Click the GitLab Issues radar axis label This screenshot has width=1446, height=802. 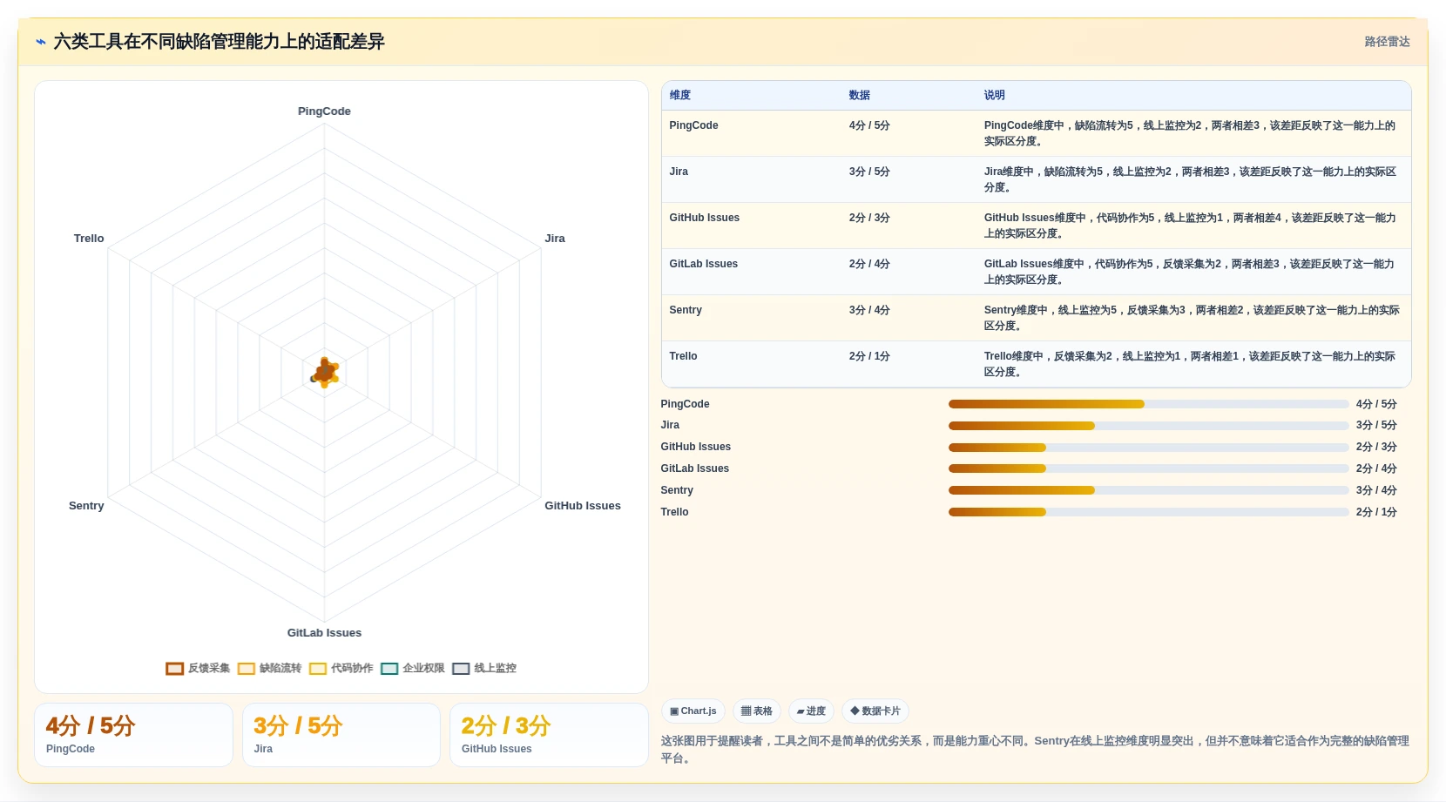[324, 633]
